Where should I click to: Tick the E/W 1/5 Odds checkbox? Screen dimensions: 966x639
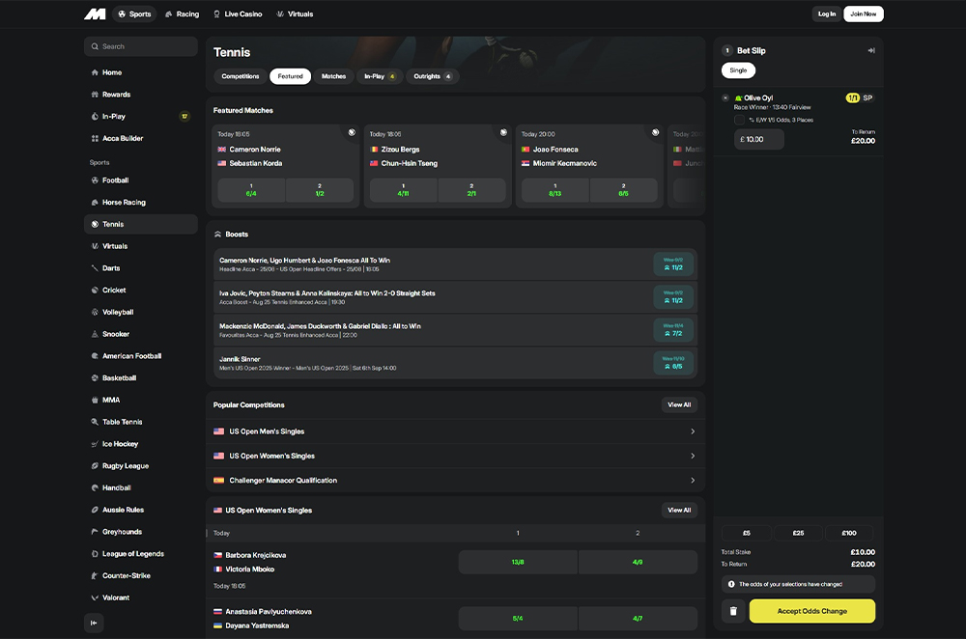click(x=739, y=120)
